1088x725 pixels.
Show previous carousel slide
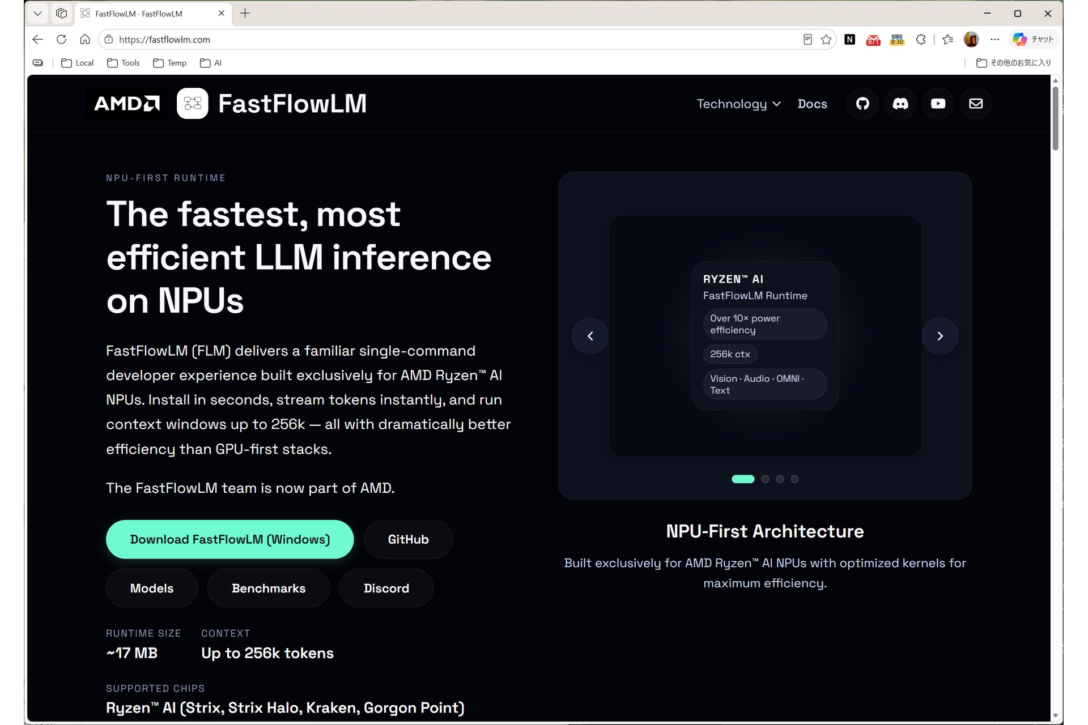point(590,336)
